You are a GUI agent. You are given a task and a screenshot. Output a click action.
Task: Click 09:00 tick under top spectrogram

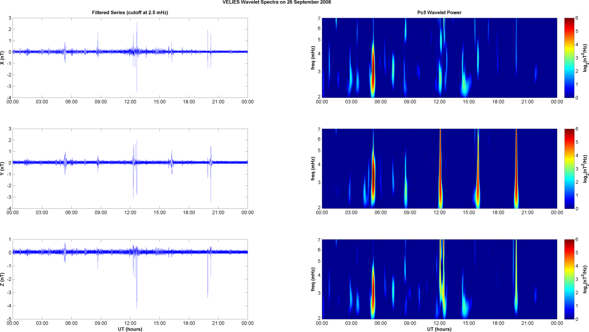coord(410,102)
